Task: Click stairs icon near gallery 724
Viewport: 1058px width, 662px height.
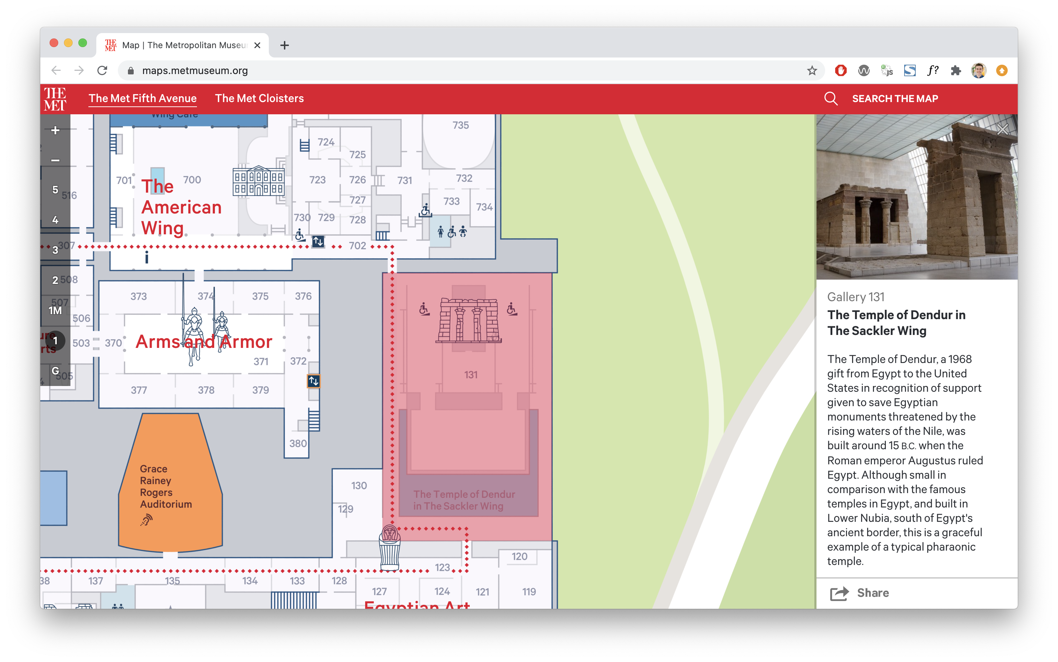Action: pyautogui.click(x=305, y=145)
